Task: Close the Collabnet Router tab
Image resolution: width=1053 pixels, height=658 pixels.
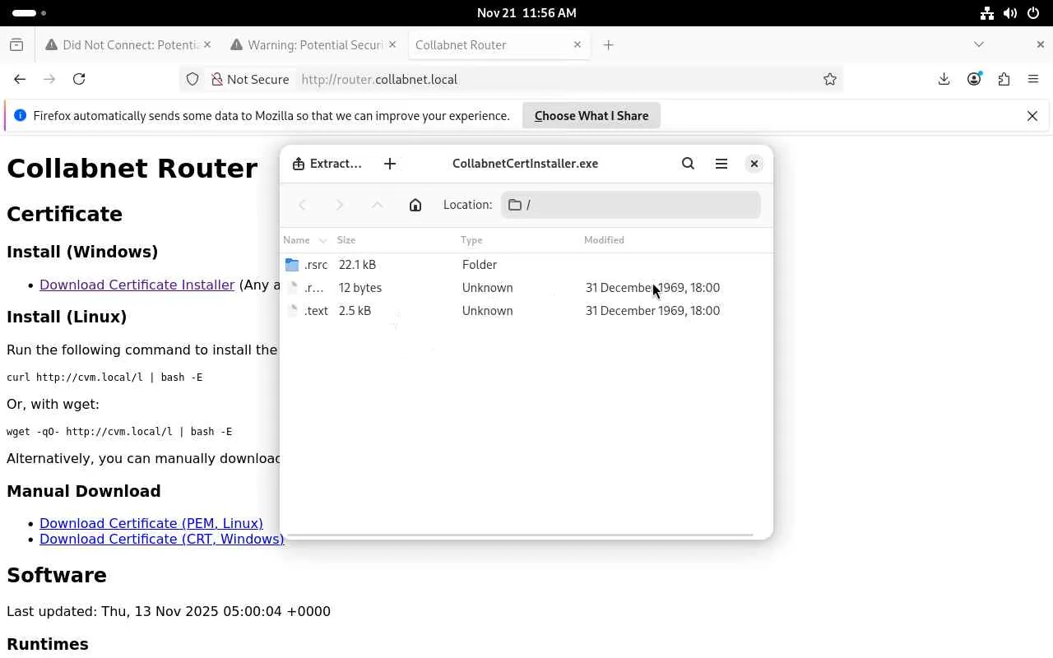Action: [x=578, y=45]
